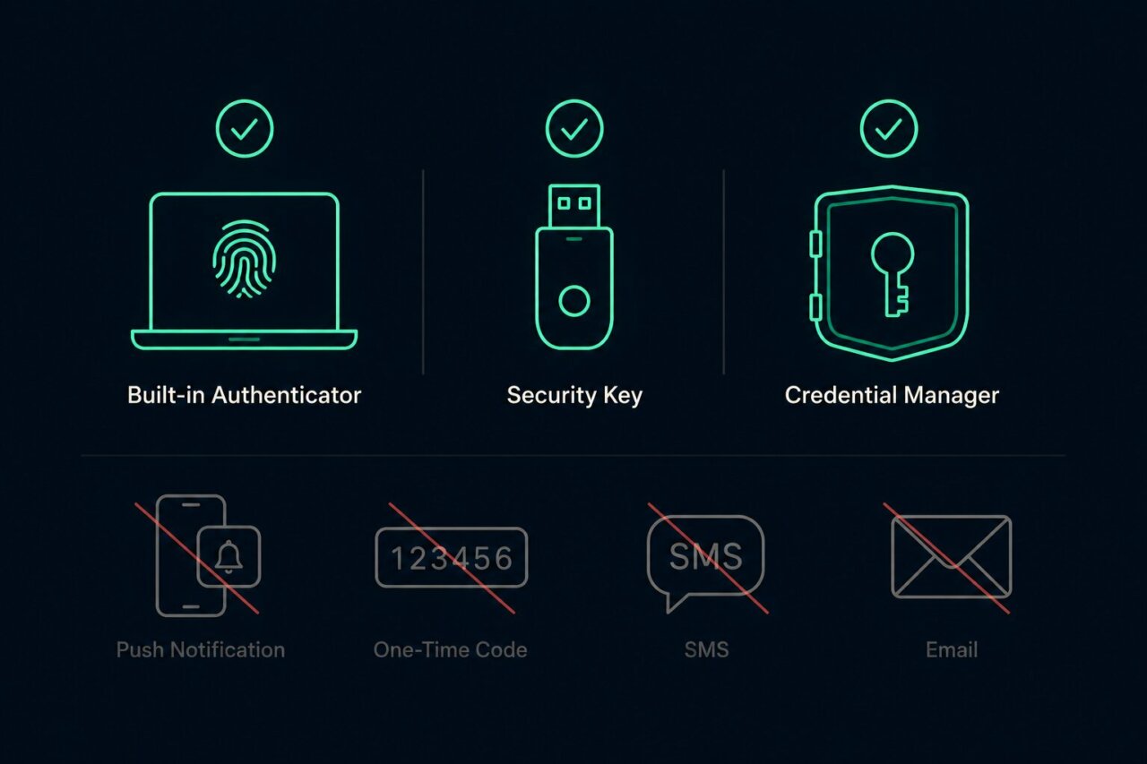Image resolution: width=1147 pixels, height=764 pixels.
Task: Click the round button on the USB key
Action: pyautogui.click(x=574, y=302)
